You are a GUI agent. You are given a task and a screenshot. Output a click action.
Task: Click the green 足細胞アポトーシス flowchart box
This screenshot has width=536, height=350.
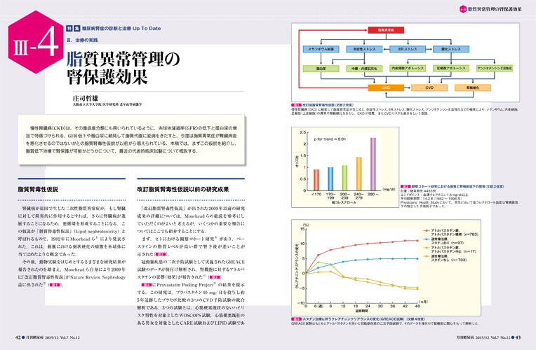[451, 68]
